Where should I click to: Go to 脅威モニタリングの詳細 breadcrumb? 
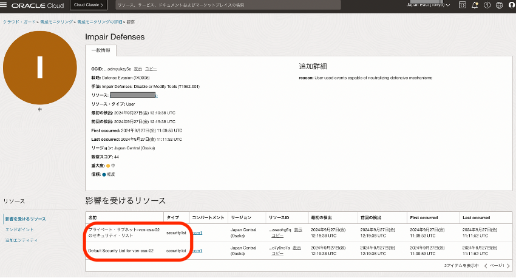[100, 22]
